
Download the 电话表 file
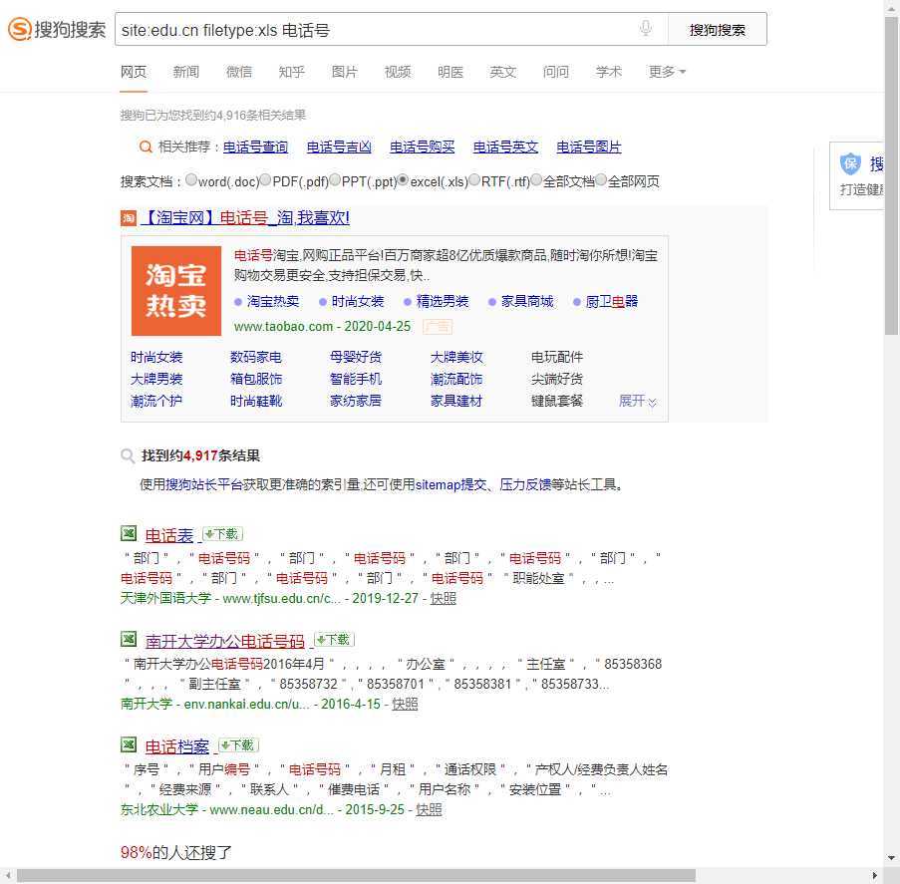[222, 534]
